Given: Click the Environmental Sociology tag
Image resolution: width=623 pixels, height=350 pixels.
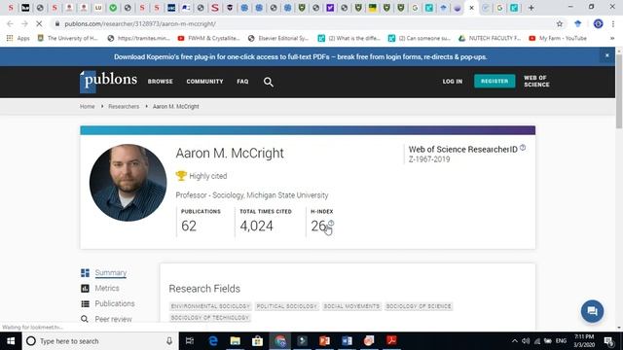Looking at the screenshot, I should coord(210,306).
